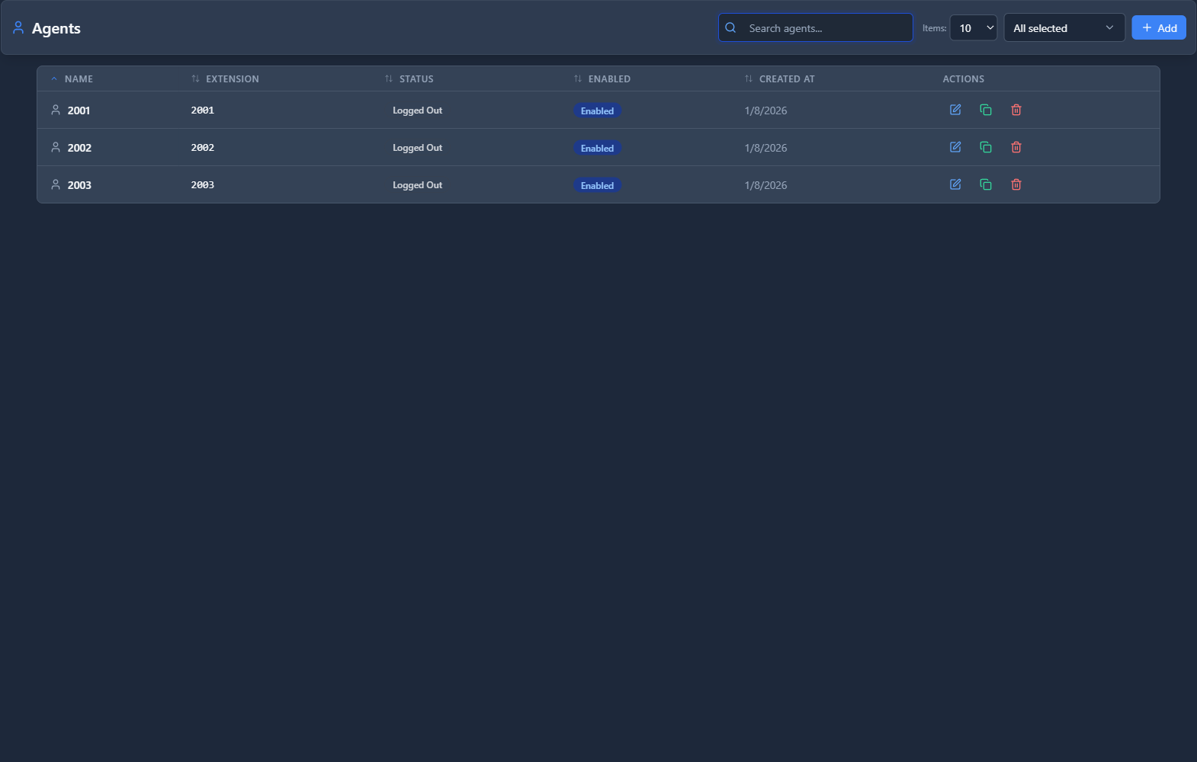Duplicate agent 2003 with copy icon
This screenshot has width=1197, height=762.
[x=985, y=184]
